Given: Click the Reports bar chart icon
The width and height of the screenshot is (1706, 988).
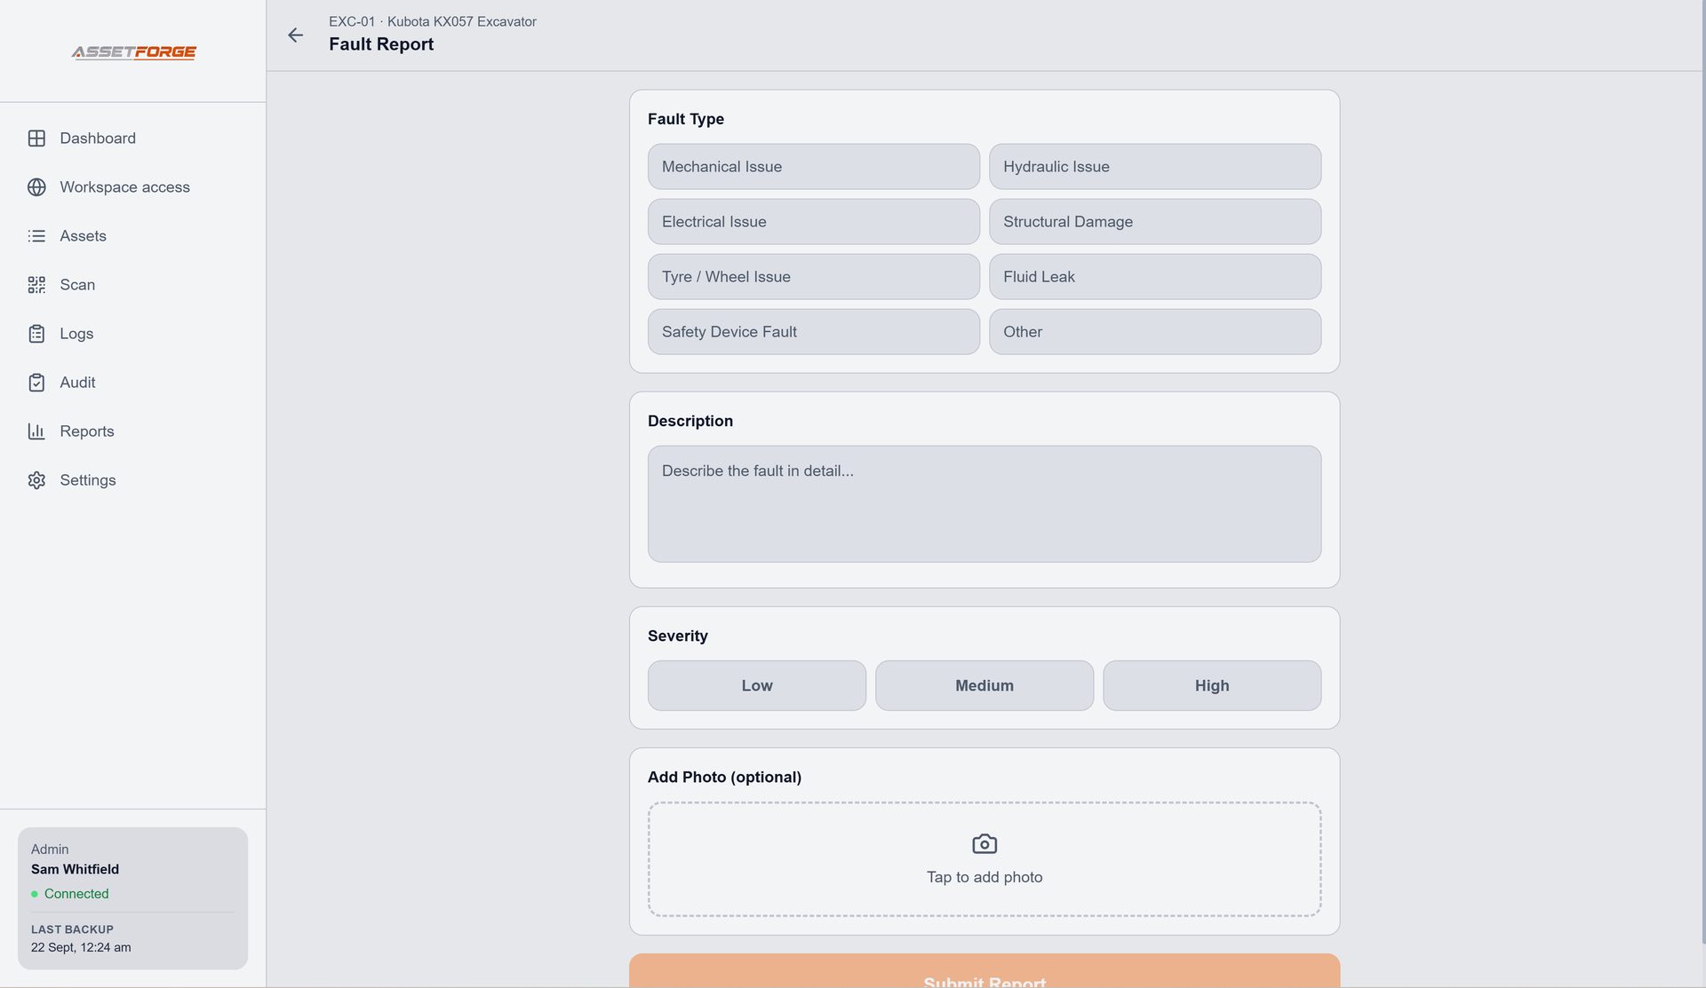Looking at the screenshot, I should 36,431.
